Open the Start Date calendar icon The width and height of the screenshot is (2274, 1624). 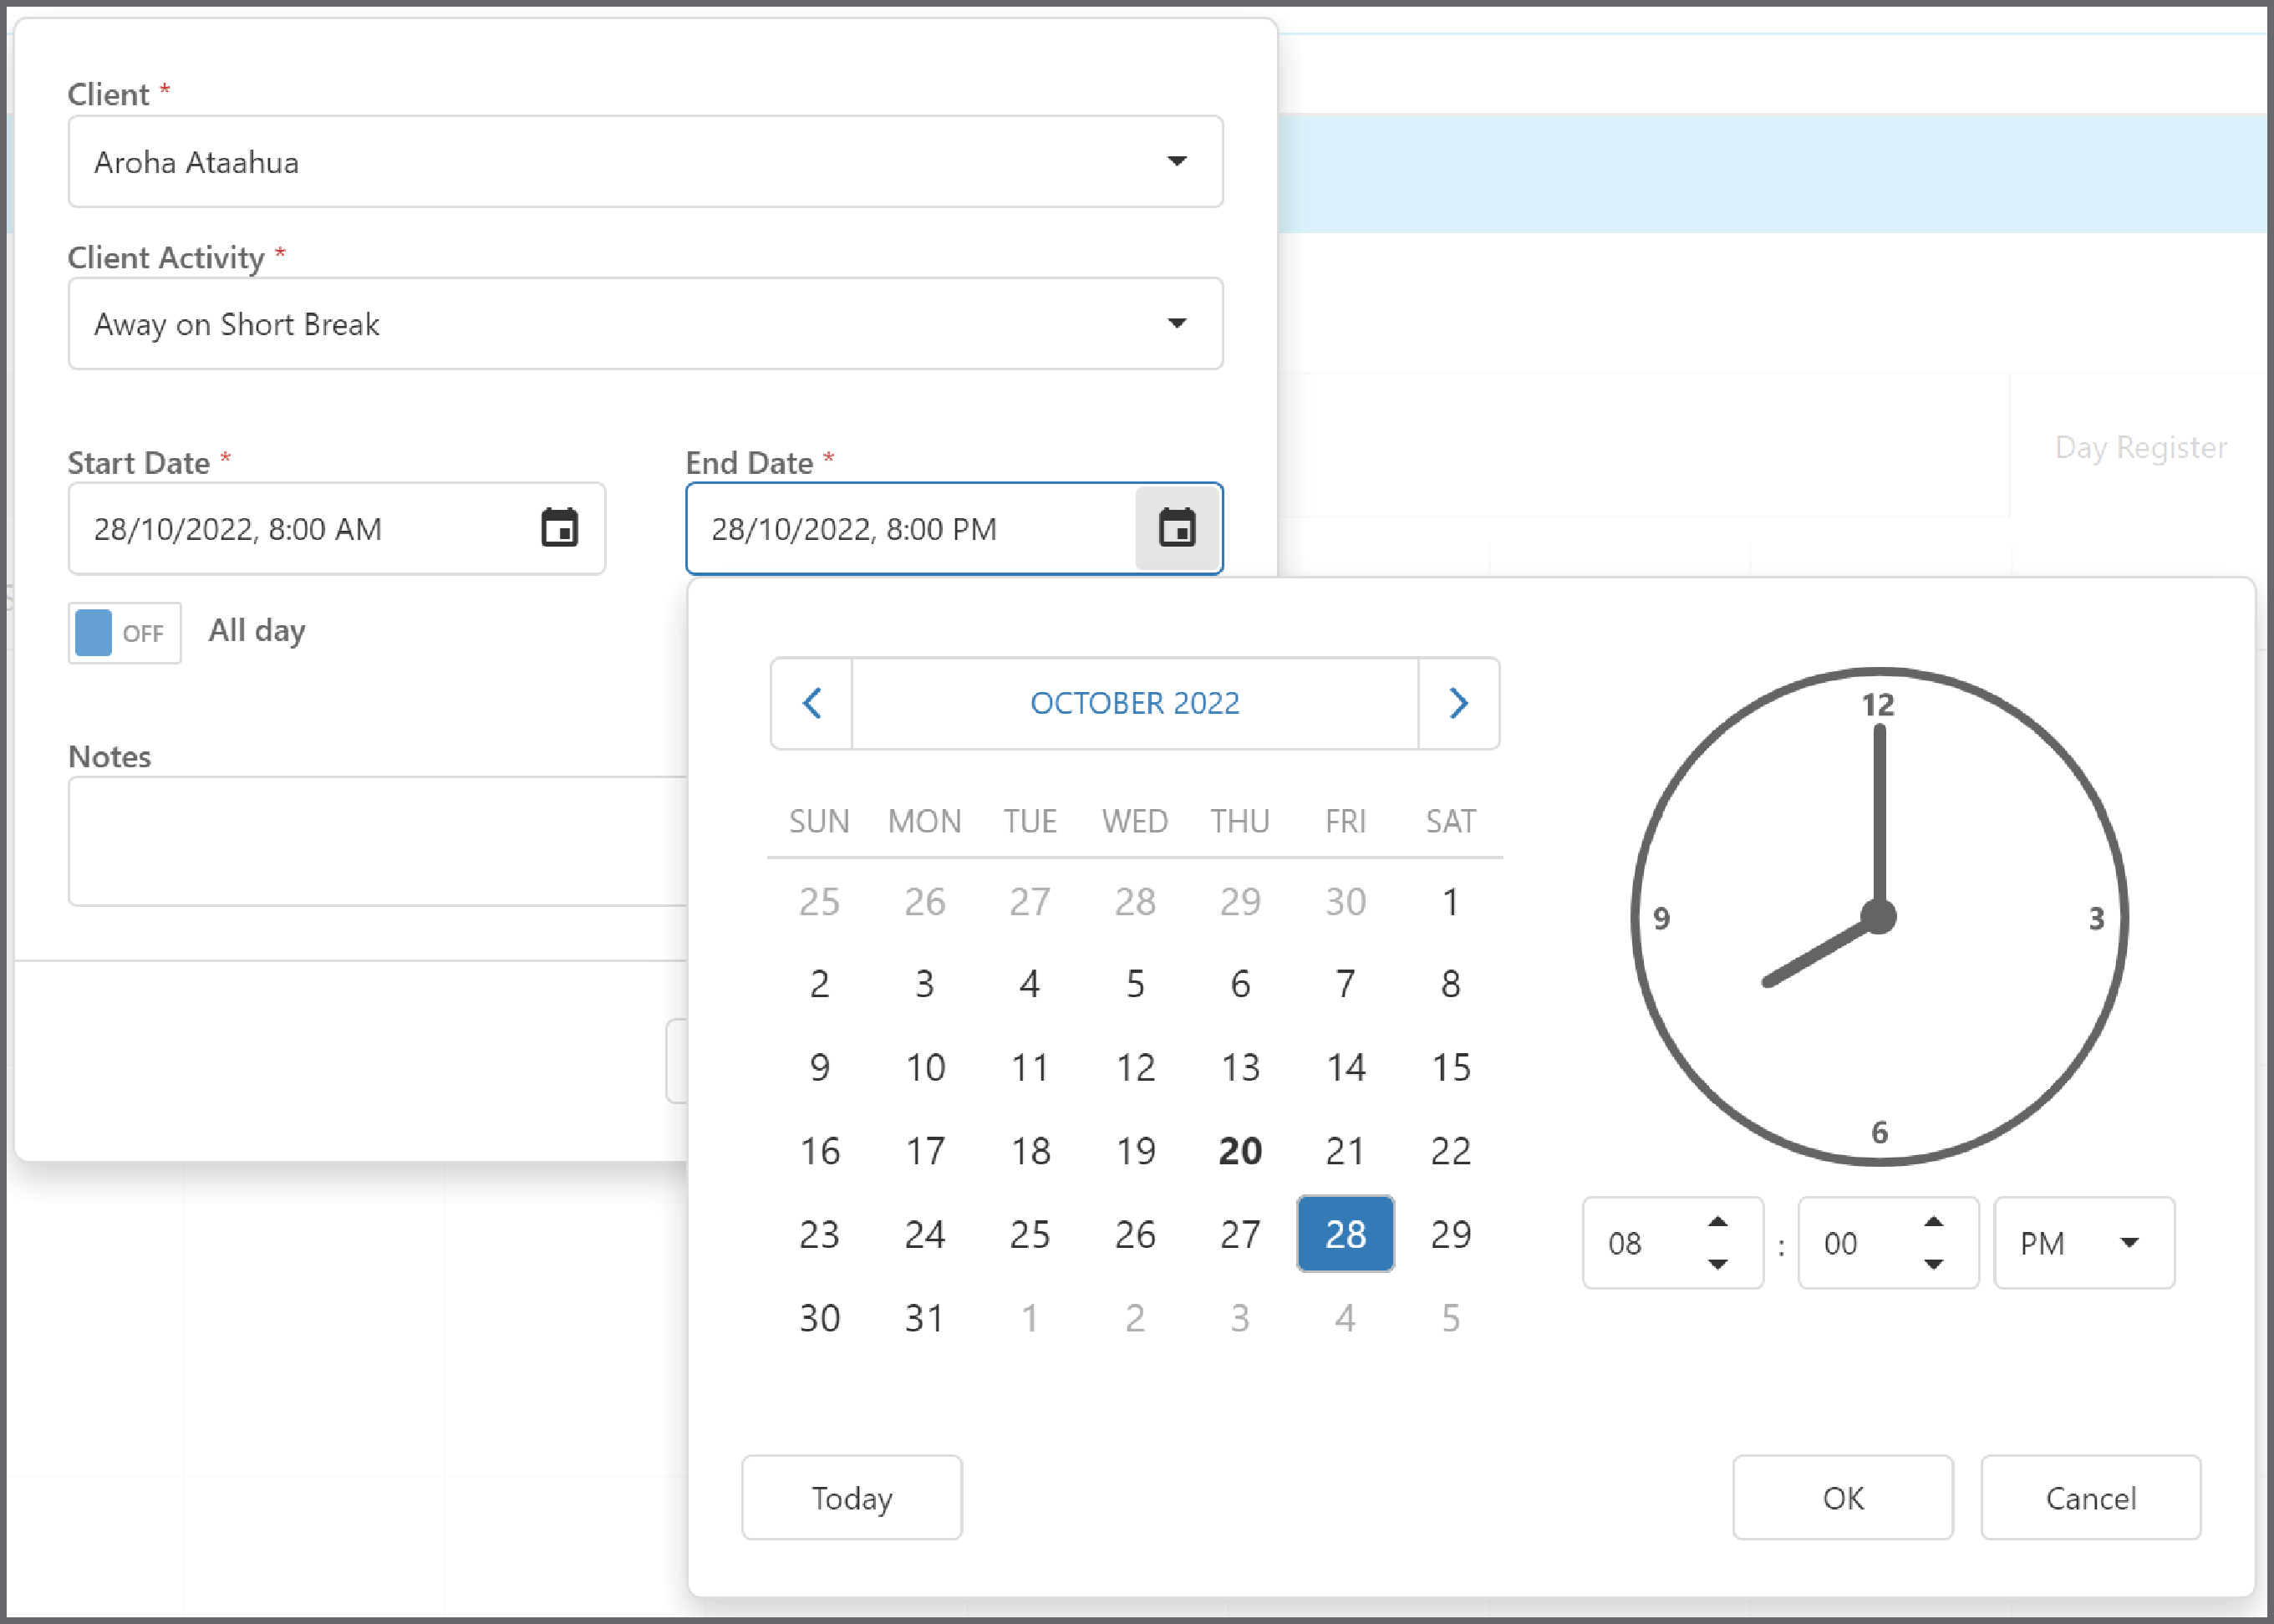coord(559,528)
